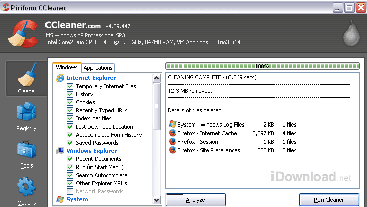Click the '12.3 MB removed.' text
The width and height of the screenshot is (367, 207).
pos(190,91)
